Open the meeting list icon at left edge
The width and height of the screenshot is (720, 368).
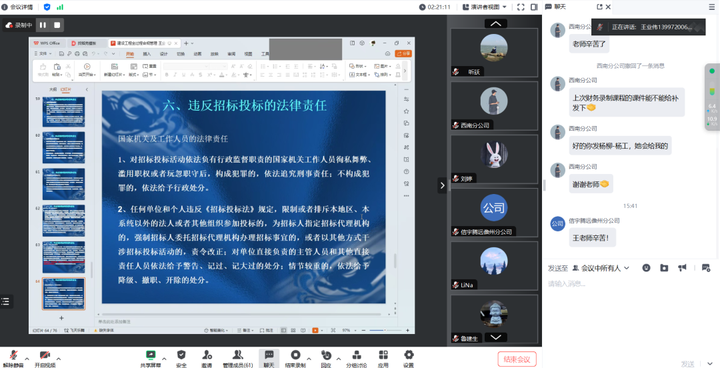pyautogui.click(x=5, y=301)
